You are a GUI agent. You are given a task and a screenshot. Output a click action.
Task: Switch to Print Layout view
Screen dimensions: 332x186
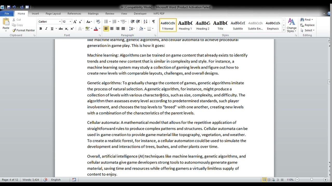pyautogui.click(x=264, y=180)
